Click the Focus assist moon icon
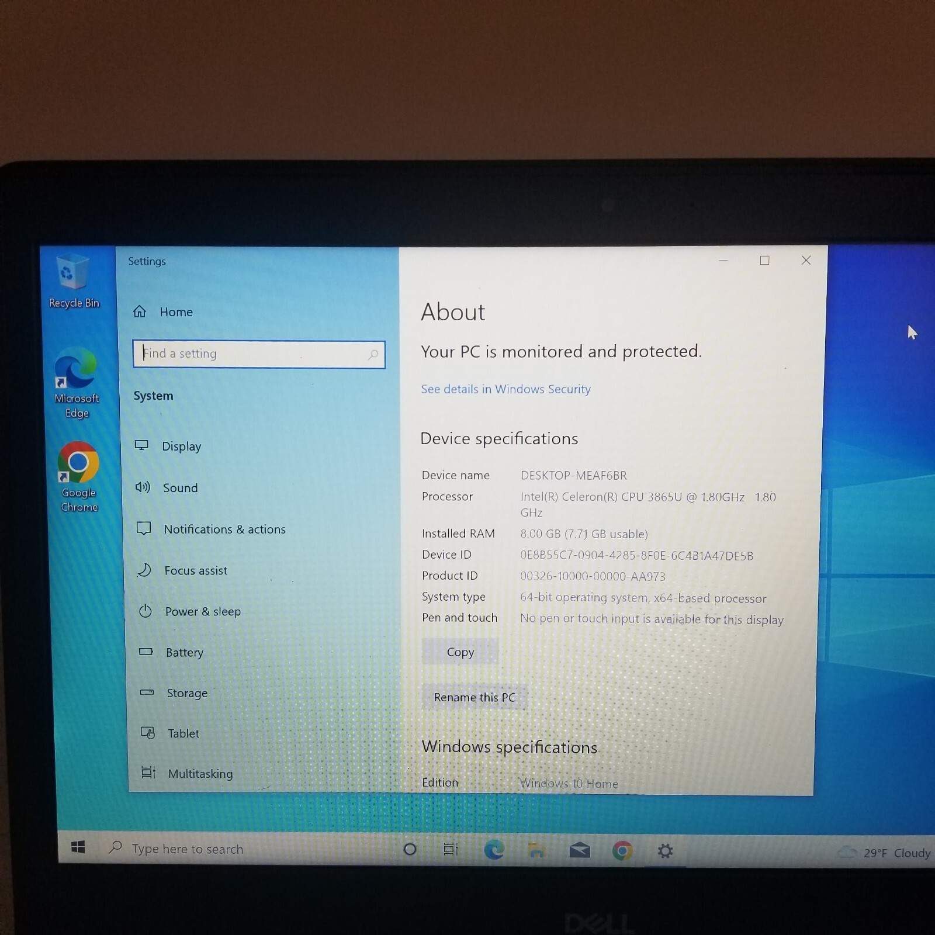 [144, 570]
